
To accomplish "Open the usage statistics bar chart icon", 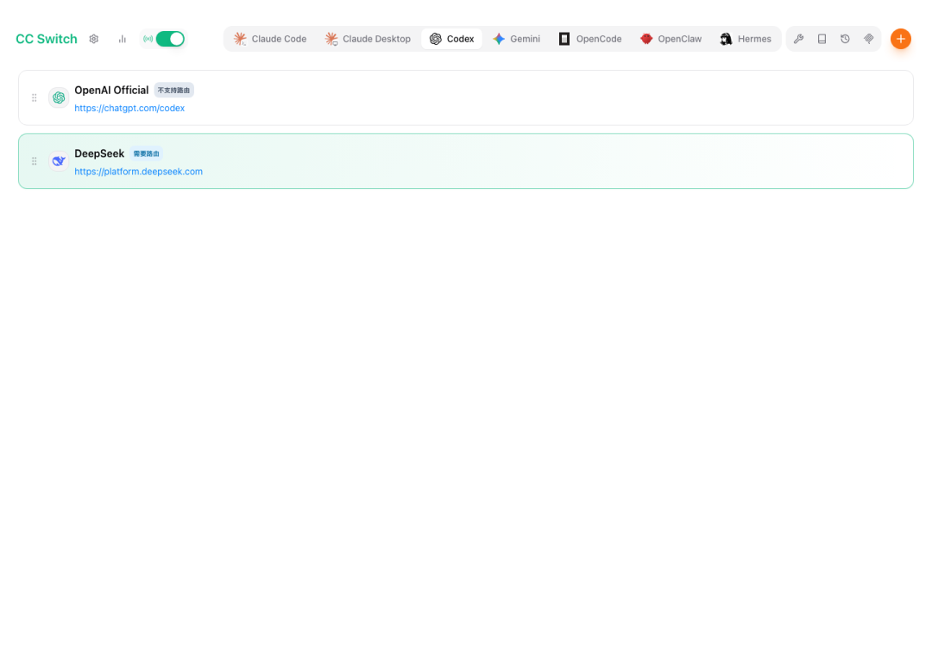I will point(123,39).
